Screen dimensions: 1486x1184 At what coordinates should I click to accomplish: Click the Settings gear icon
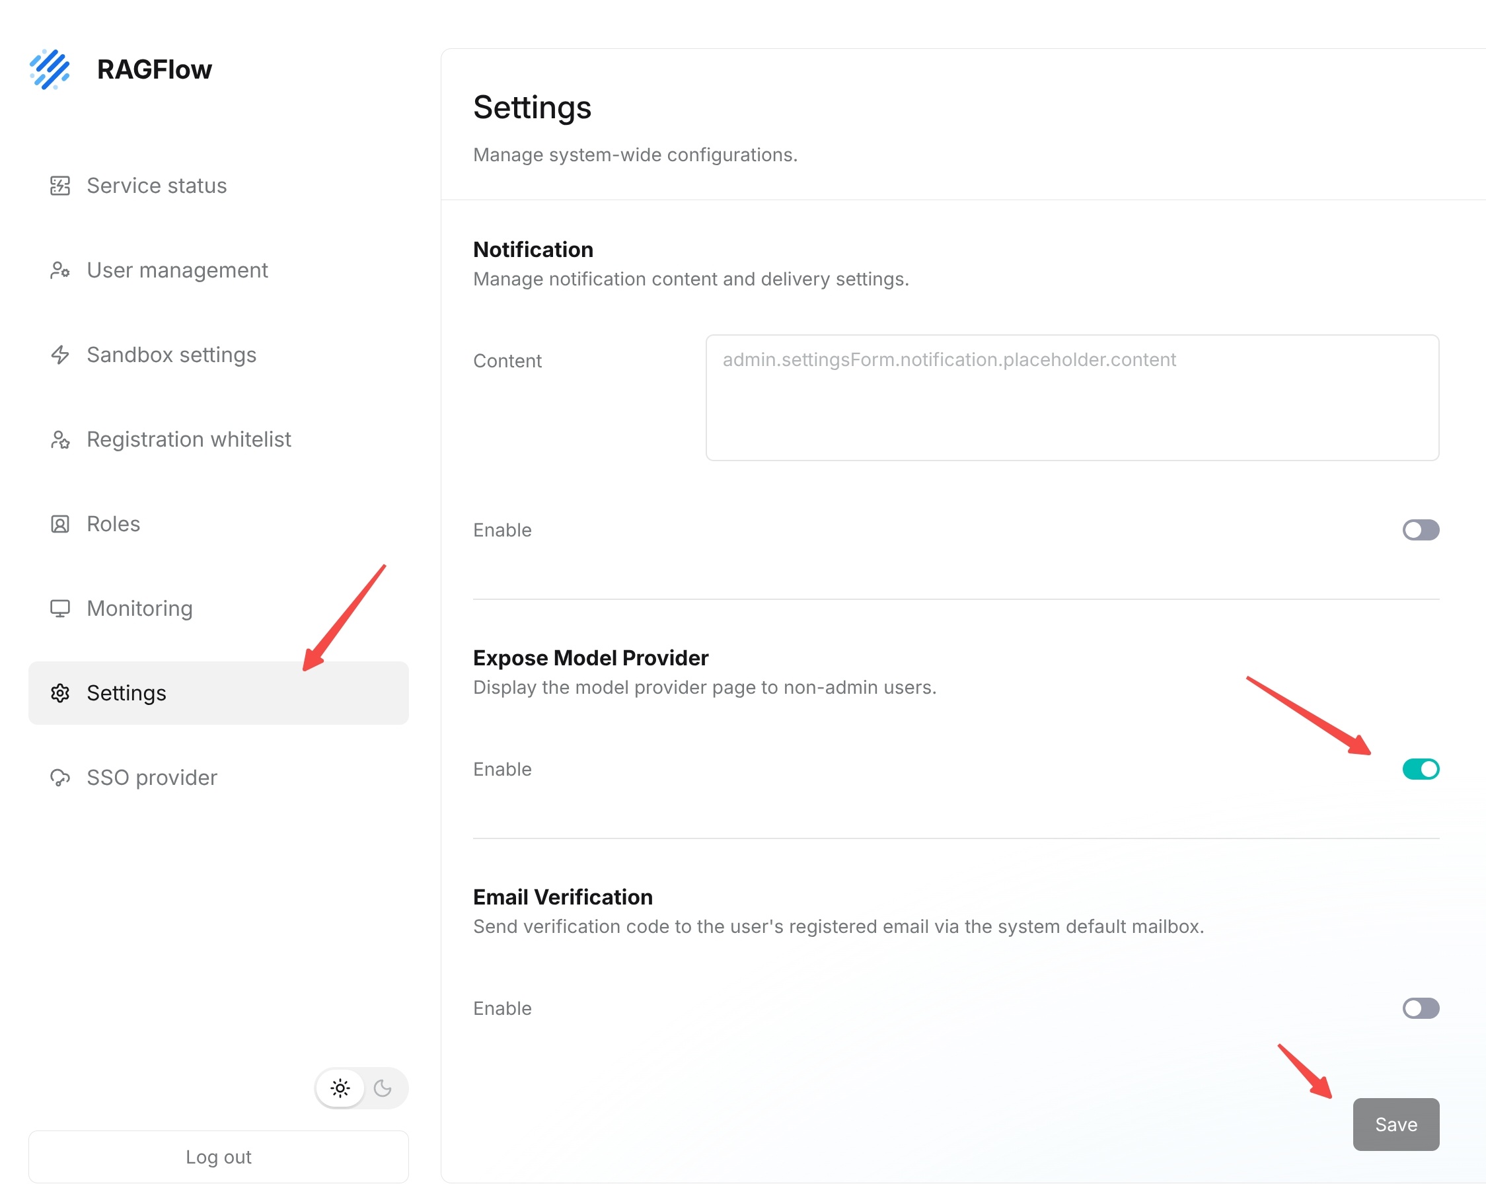60,693
